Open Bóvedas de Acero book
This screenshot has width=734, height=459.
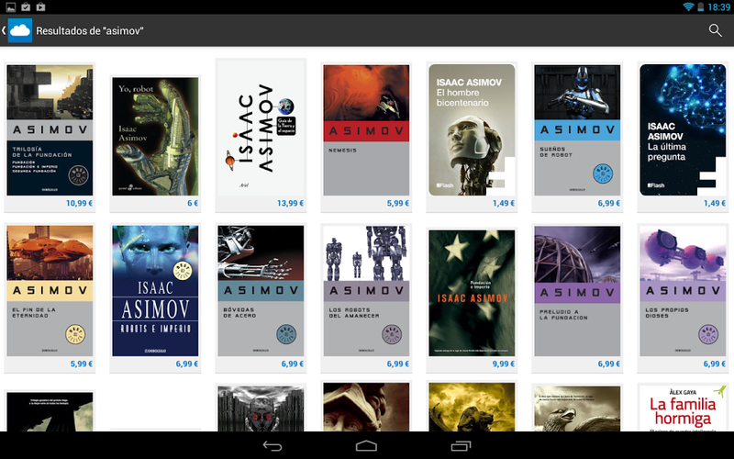[261, 291]
